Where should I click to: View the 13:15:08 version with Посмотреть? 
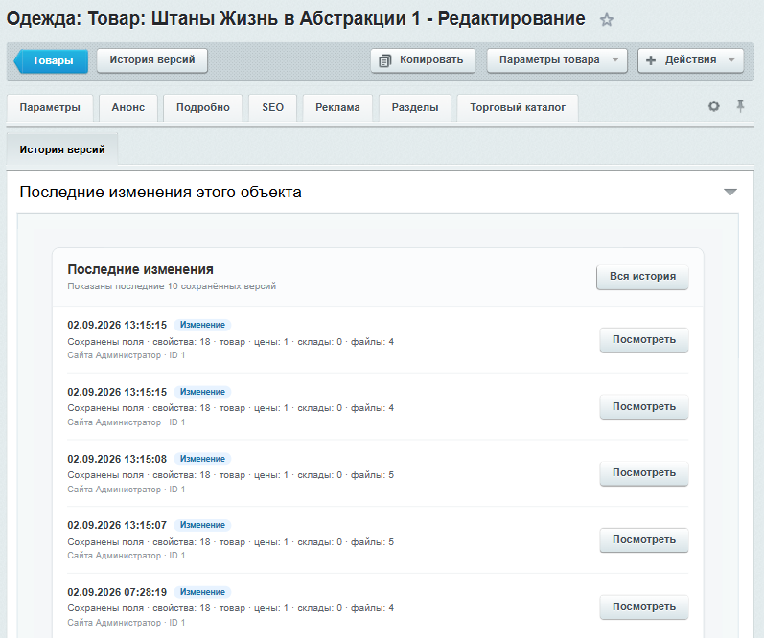coord(643,473)
